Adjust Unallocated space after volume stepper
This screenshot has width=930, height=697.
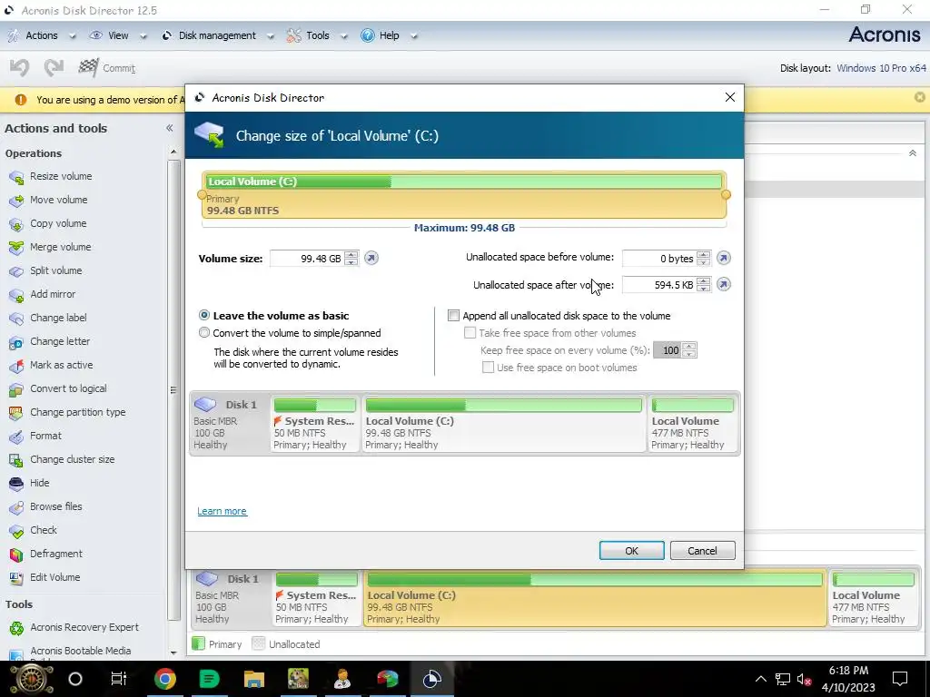[x=704, y=285]
